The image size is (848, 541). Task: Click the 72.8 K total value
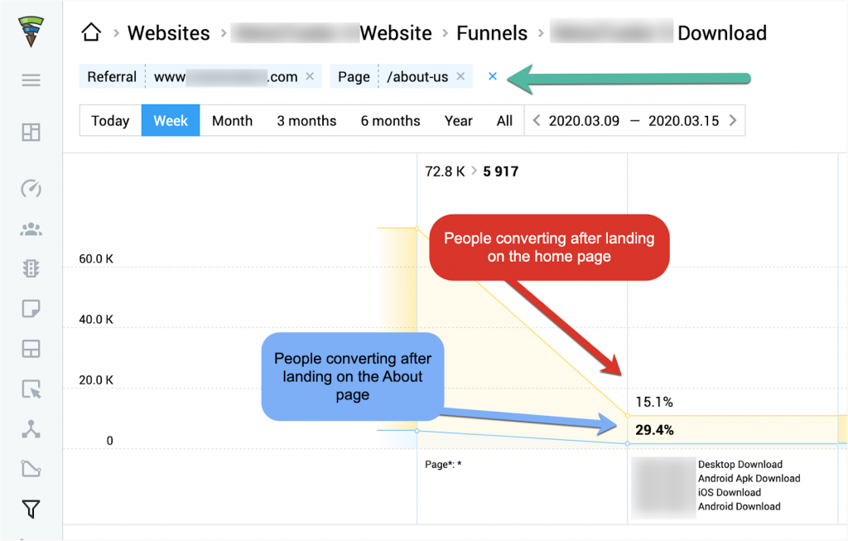coord(445,171)
